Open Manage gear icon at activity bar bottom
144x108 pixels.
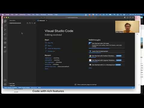[x=5, y=85]
